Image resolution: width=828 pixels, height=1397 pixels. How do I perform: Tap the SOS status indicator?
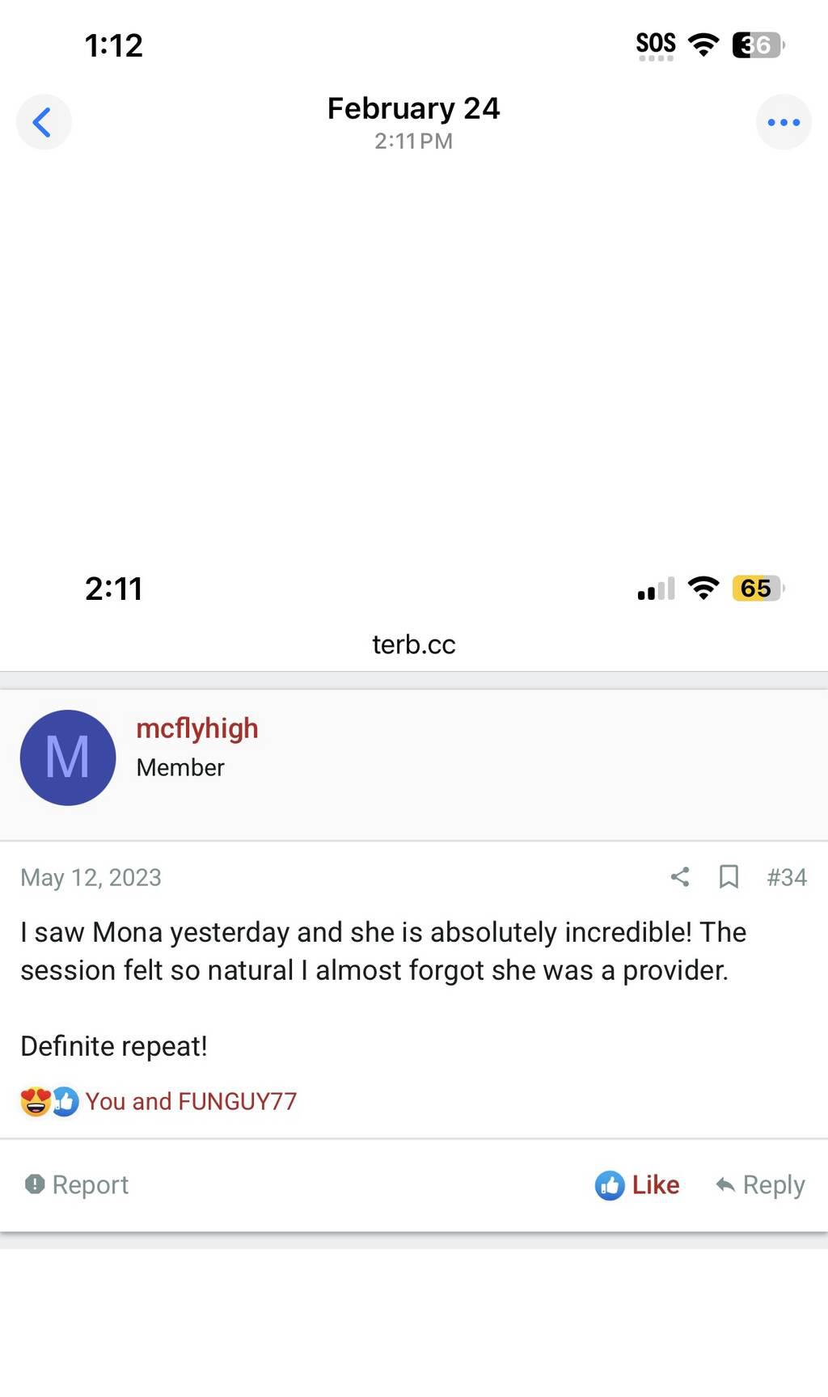coord(656,44)
